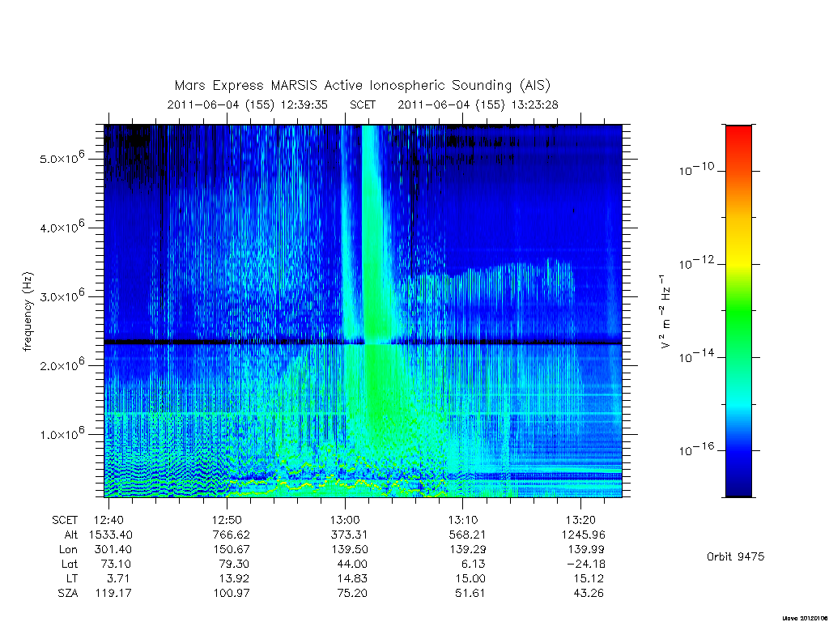This screenshot has height=622, width=829.
Task: Click the start time '2011-06-04 (155) 12:39:35'
Action: [248, 104]
